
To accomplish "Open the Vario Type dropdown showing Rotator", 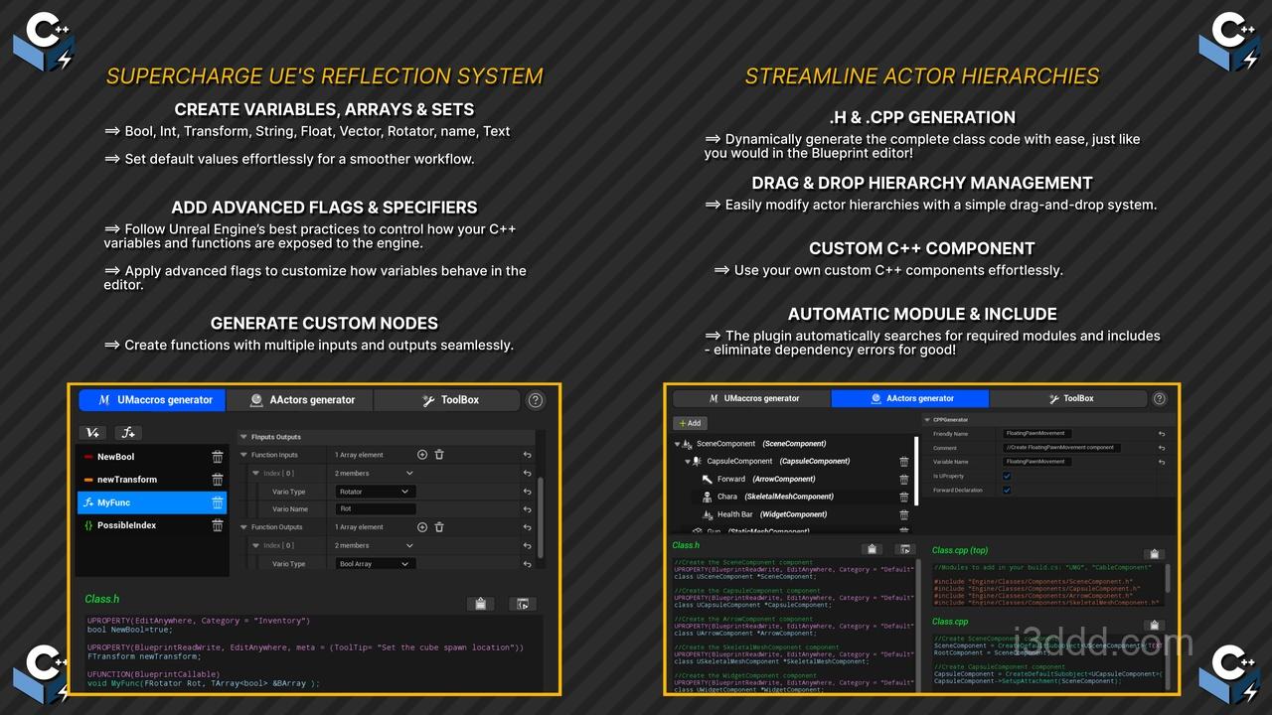I will coord(375,492).
